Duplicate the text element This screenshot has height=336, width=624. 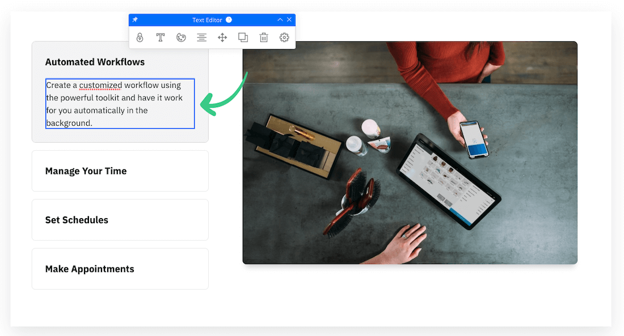point(243,37)
